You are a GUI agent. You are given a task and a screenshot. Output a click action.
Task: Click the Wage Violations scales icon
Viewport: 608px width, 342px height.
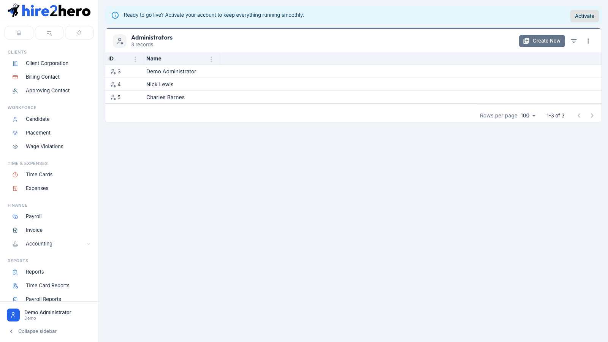coord(15,147)
